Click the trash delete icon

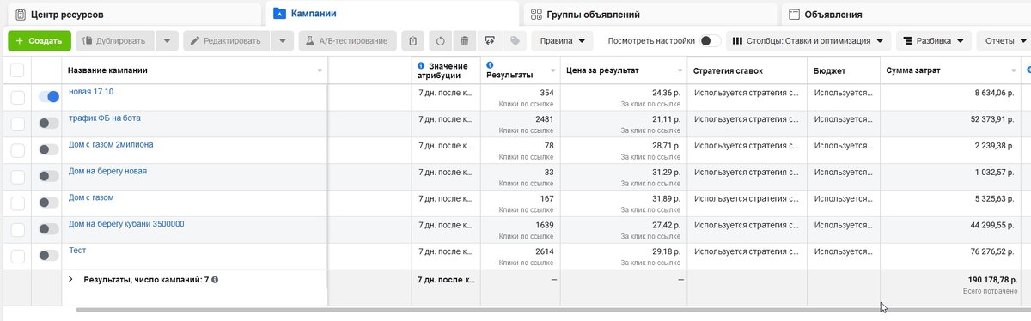pos(465,40)
